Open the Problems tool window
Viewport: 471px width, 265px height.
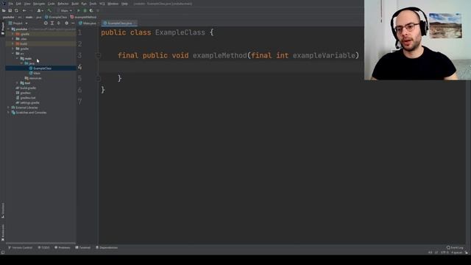coord(63,247)
